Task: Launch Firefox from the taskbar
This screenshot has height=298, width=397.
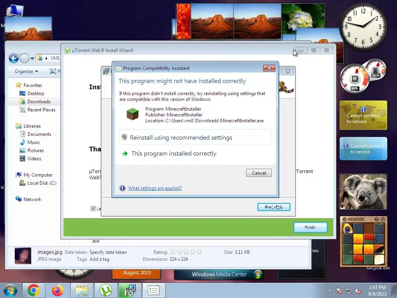Action: point(58,290)
